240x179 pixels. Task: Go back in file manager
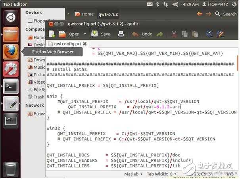(200, 14)
